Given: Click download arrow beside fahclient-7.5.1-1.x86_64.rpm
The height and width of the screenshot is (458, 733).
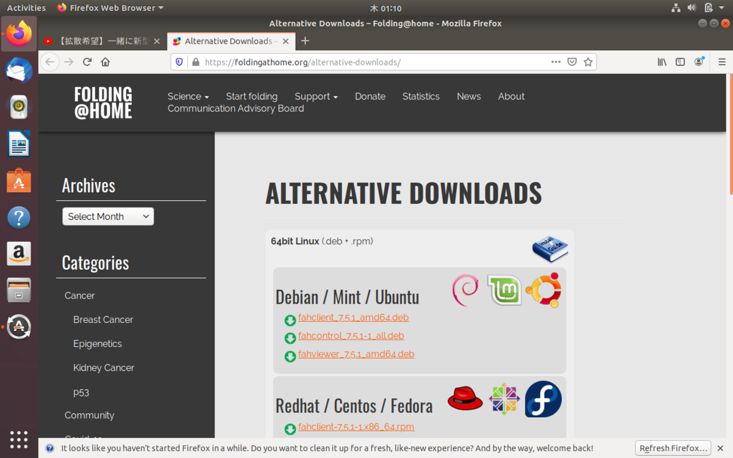Looking at the screenshot, I should tap(290, 429).
